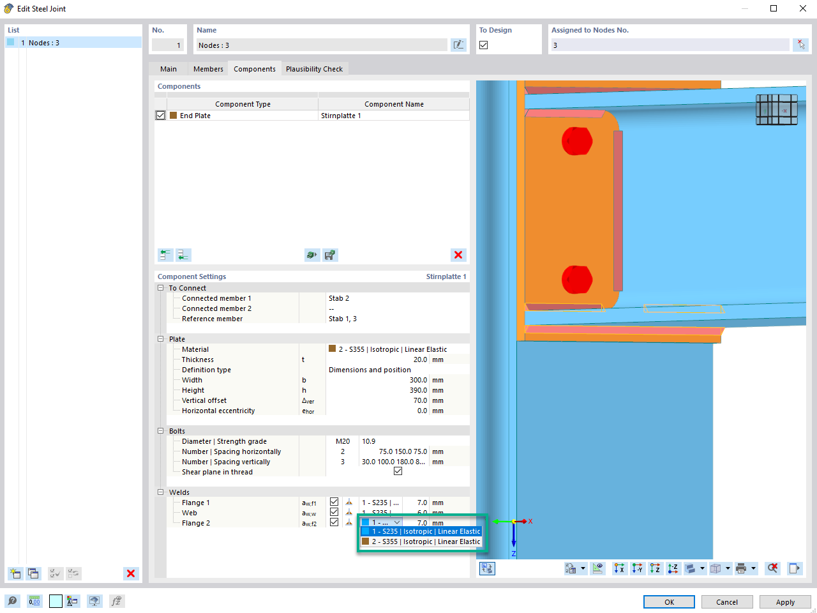
Task: Open the display options dropdown arrow in preview toolbar
Action: [x=583, y=568]
